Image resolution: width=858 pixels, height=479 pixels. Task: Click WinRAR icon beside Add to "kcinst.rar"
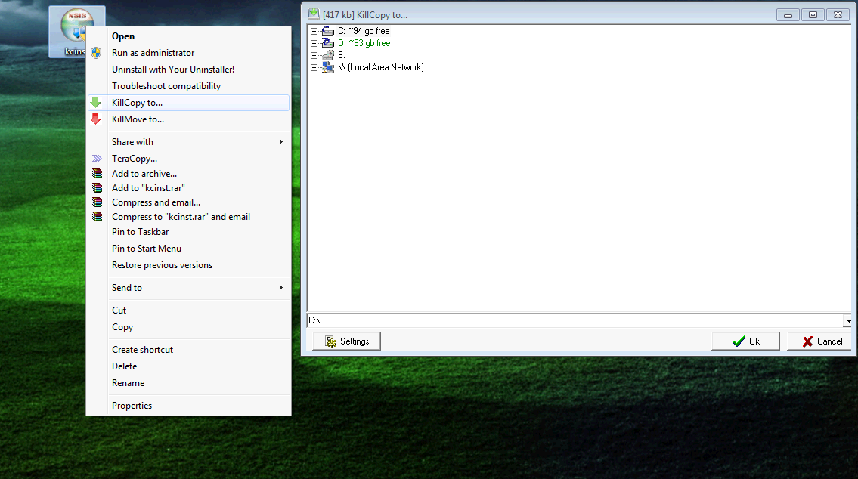point(97,187)
